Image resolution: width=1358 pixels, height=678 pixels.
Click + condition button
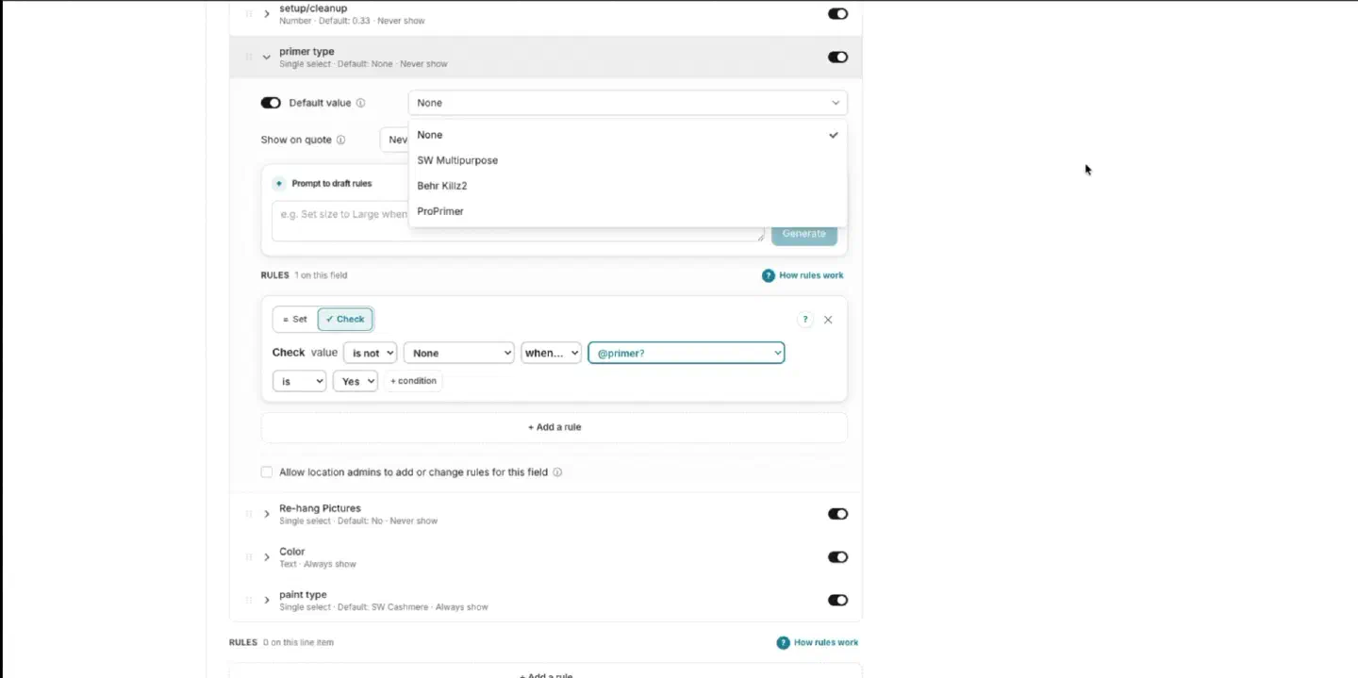click(x=413, y=381)
